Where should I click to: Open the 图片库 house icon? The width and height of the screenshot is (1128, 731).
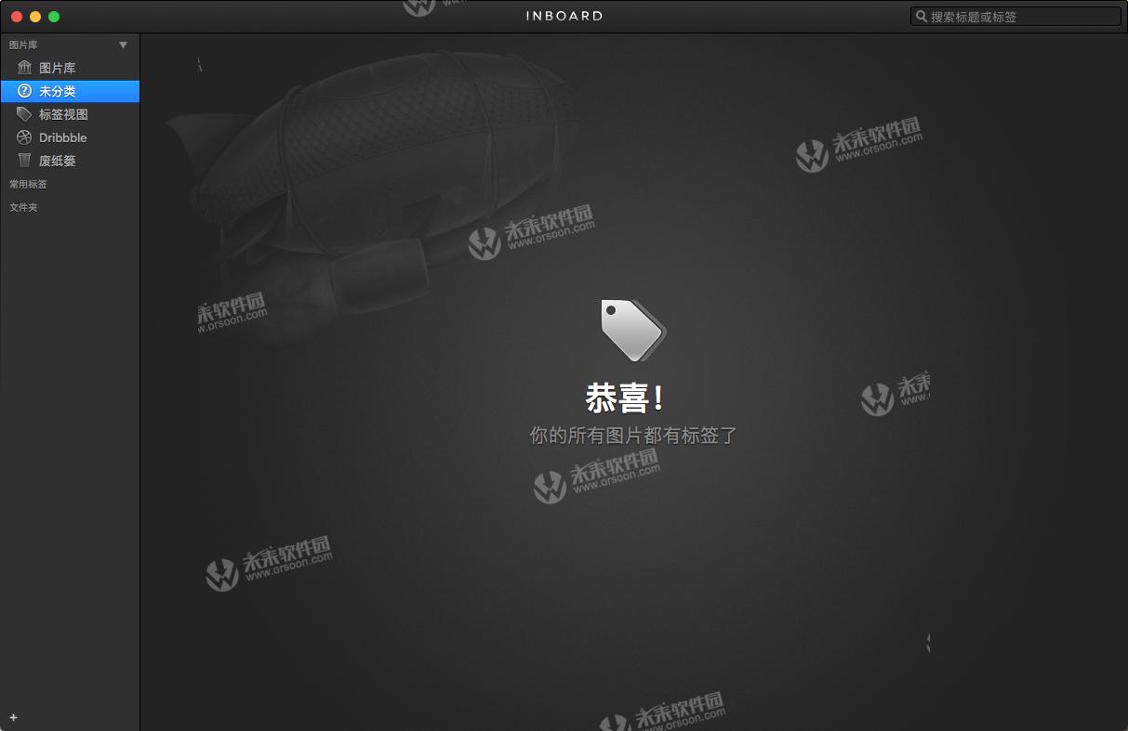[x=24, y=67]
